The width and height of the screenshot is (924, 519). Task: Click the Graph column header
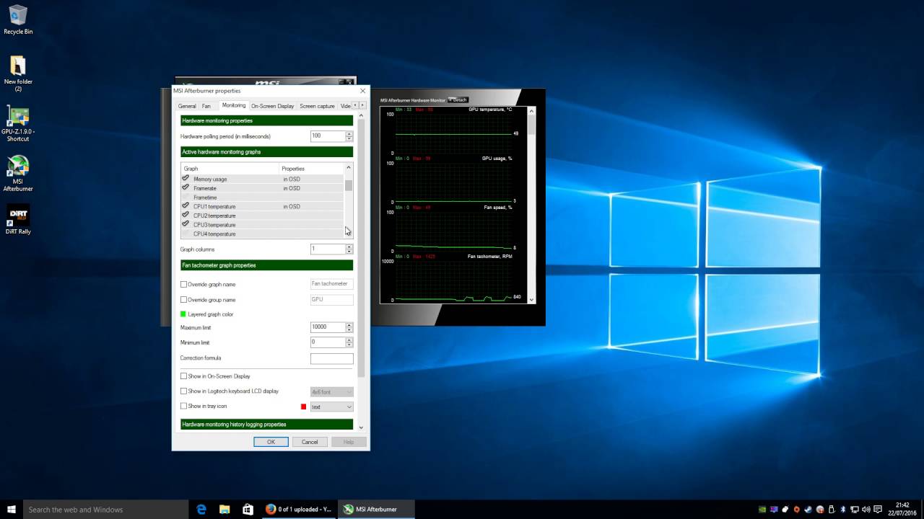[x=230, y=169]
